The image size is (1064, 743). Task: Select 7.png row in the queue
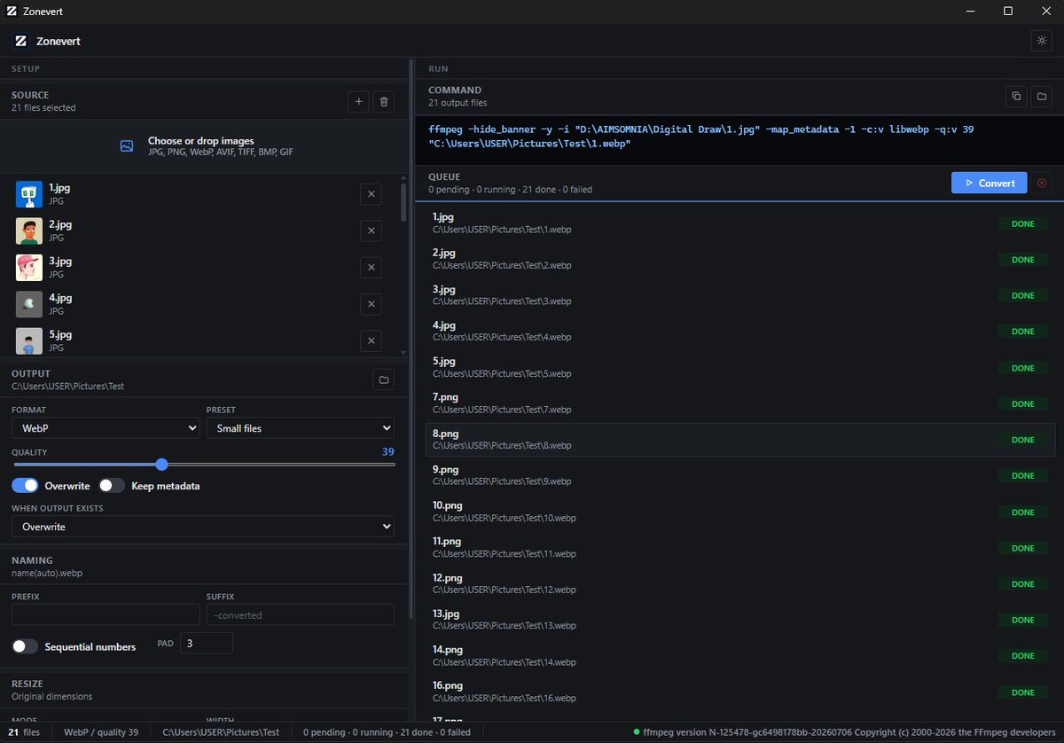pos(739,403)
